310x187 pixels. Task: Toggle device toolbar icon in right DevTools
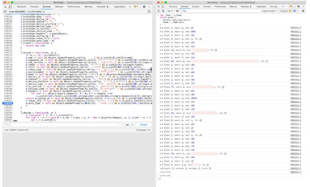163,6
